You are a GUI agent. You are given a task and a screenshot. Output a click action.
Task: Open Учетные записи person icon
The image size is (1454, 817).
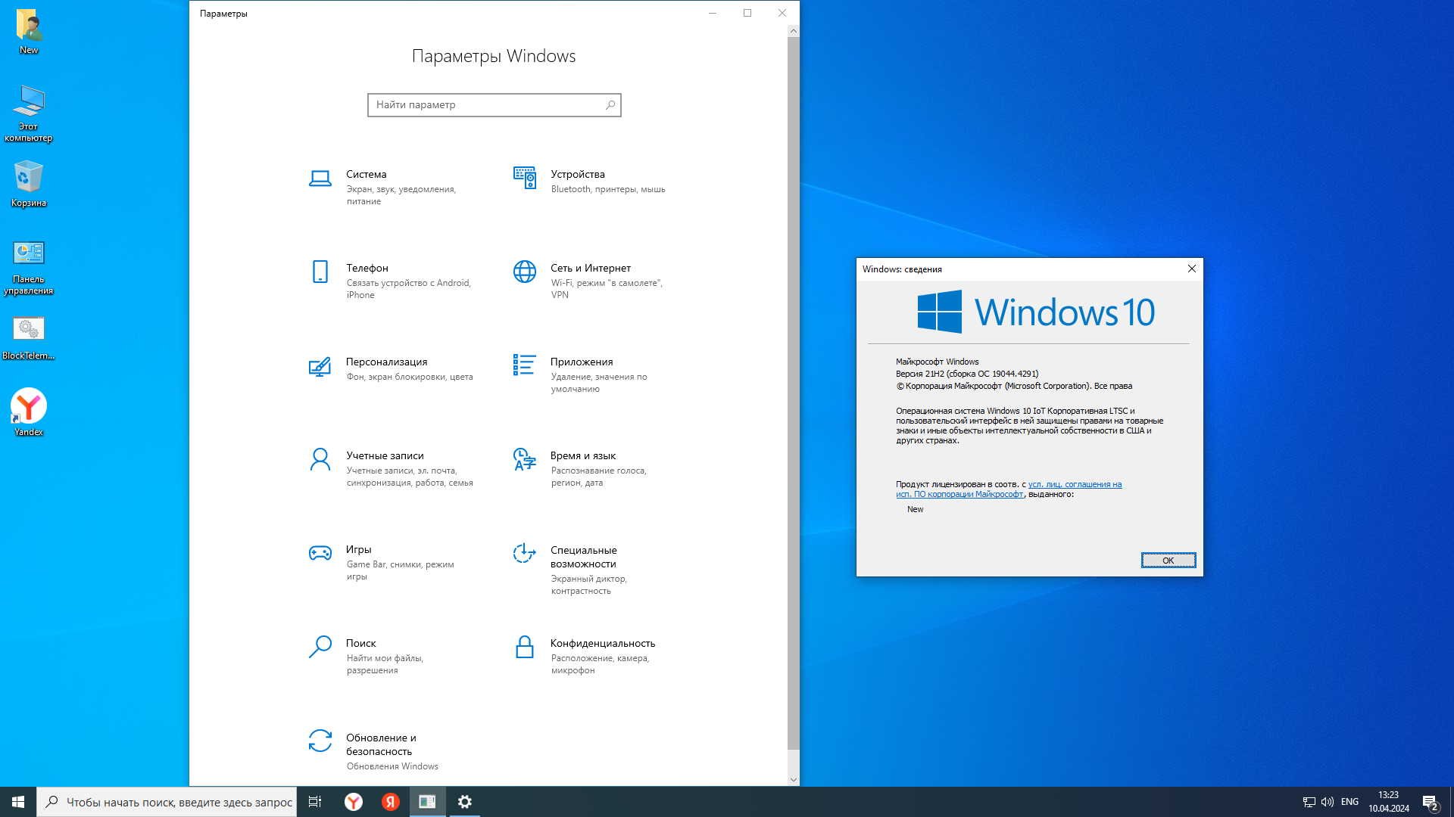click(320, 459)
